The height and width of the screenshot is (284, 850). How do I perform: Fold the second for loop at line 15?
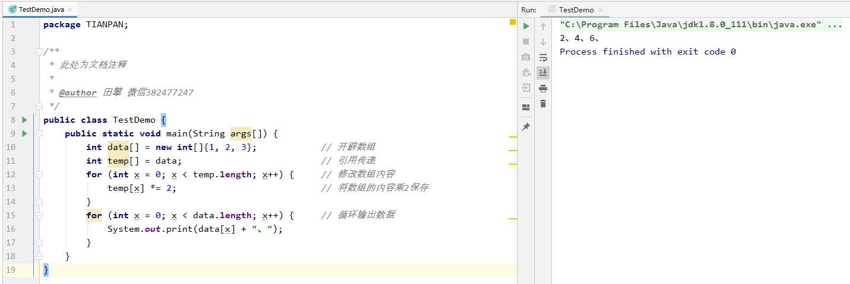(39, 215)
